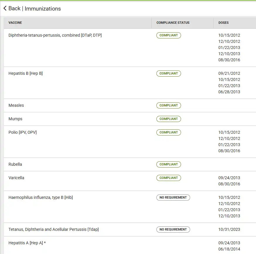Click the Back text link
The width and height of the screenshot is (256, 254).
tap(14, 9)
